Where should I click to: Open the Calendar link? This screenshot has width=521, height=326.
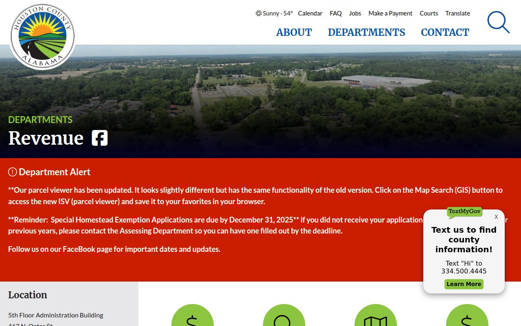tap(310, 13)
